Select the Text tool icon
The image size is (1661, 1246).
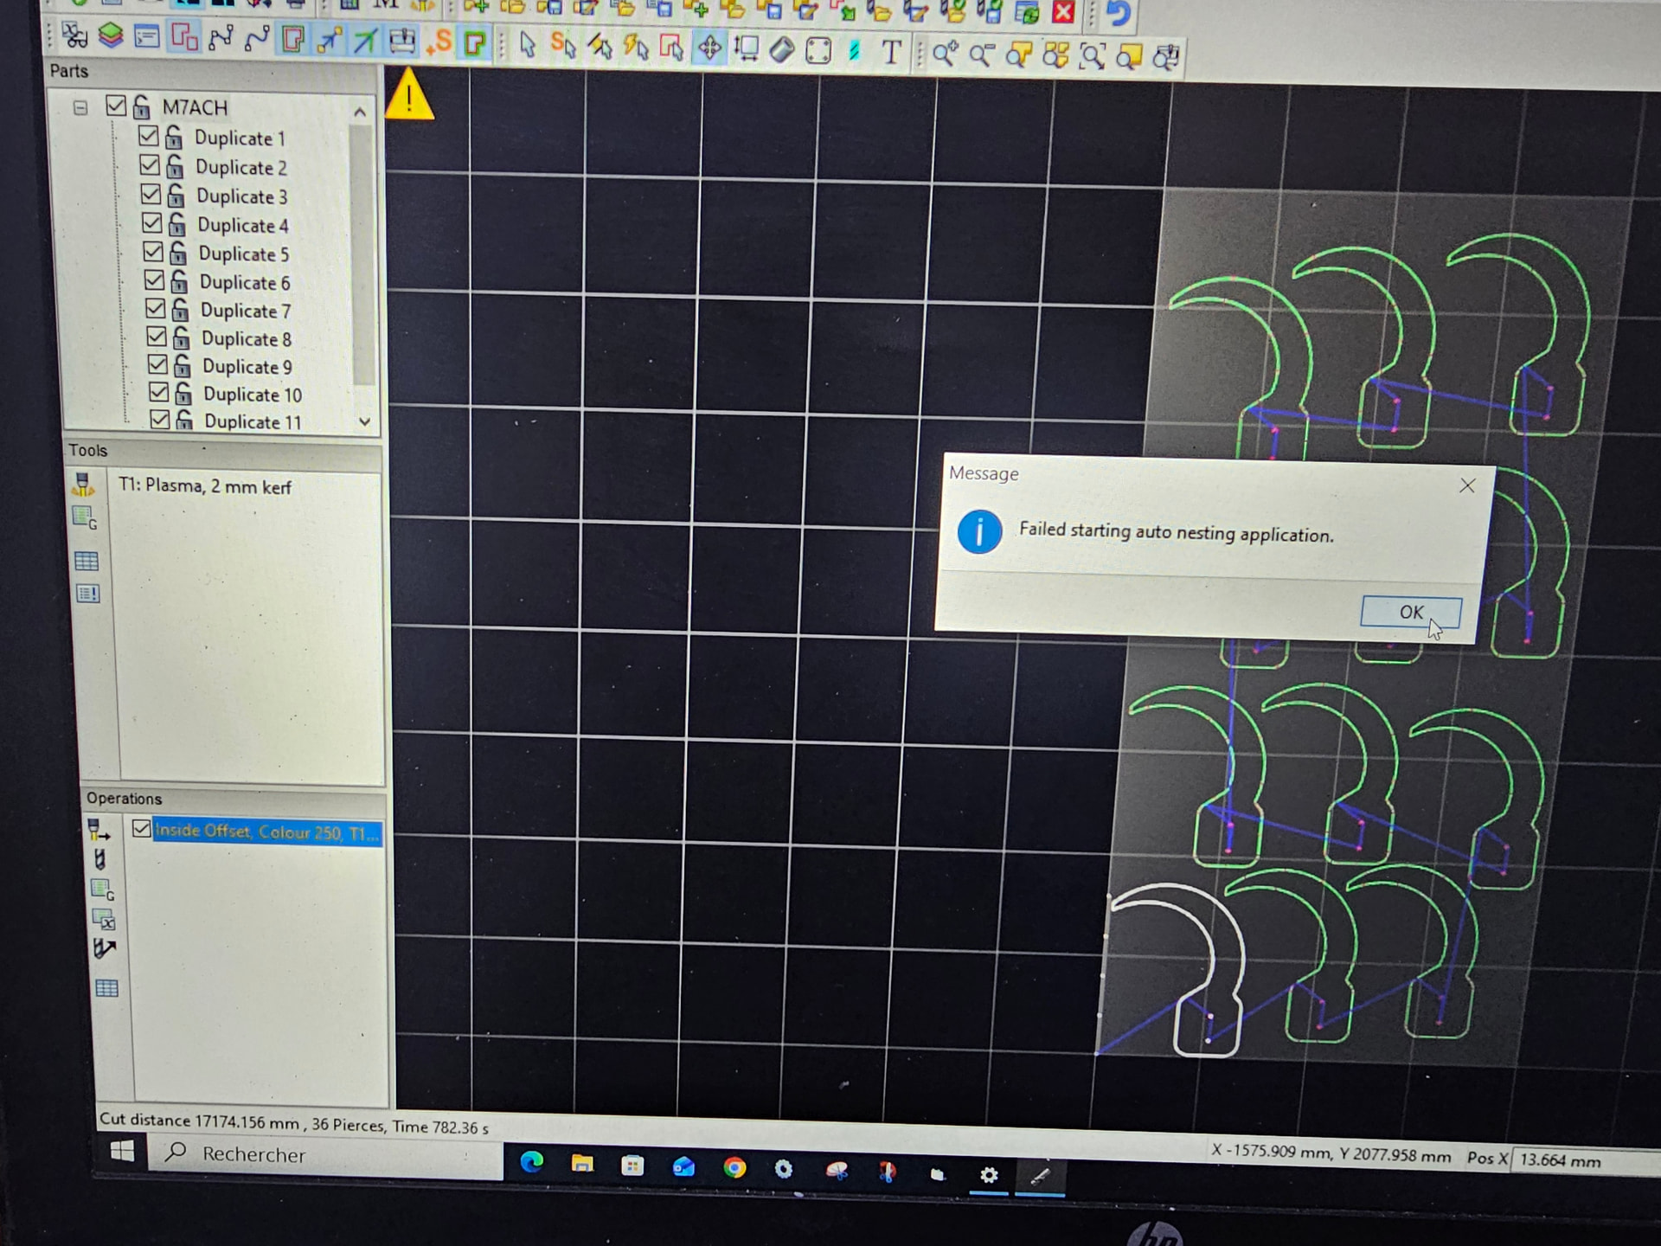click(x=891, y=52)
